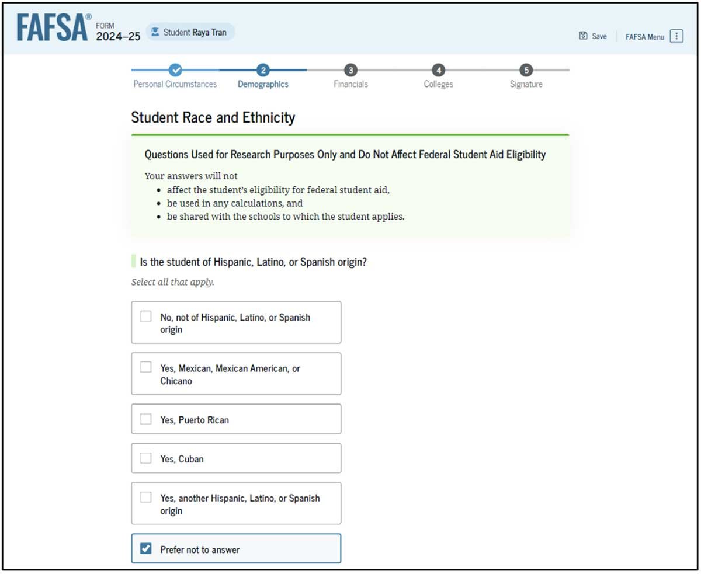Click step 2 circle in progress bar

(x=263, y=70)
